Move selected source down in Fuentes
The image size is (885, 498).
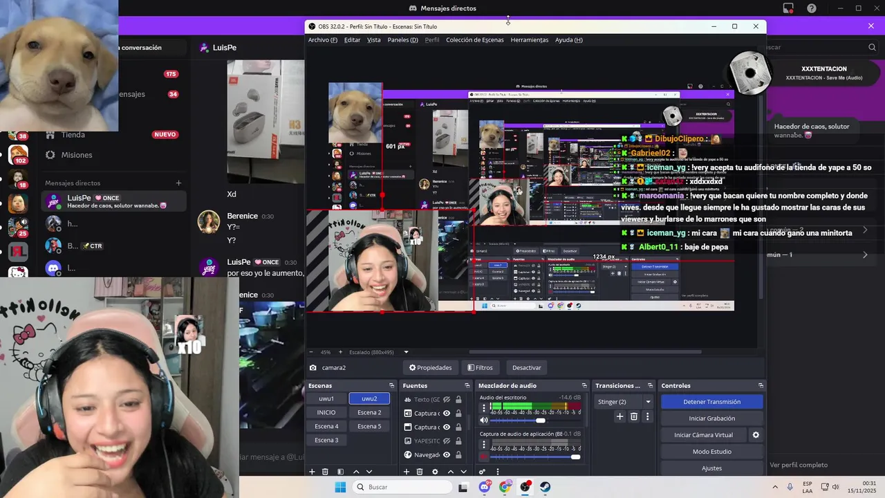tap(463, 472)
